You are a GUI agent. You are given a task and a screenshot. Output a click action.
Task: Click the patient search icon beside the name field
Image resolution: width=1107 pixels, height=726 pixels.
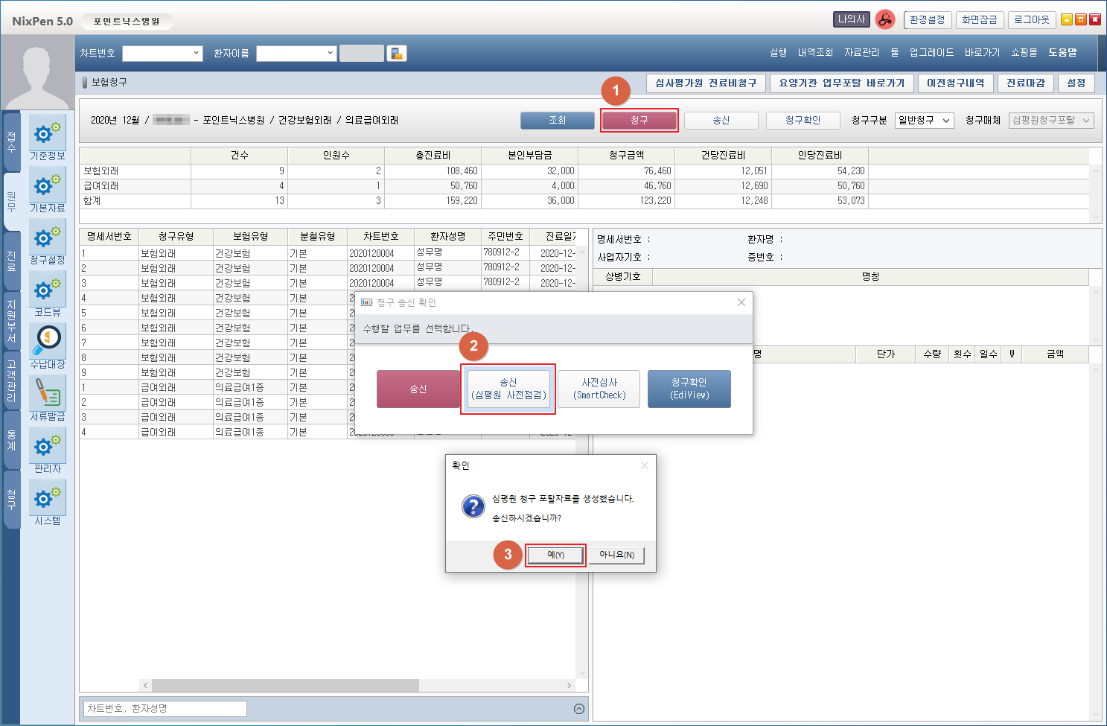point(397,54)
